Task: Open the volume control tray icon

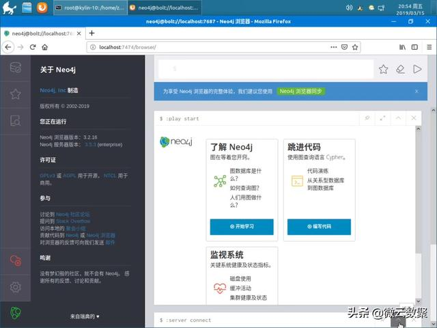Action: [349, 8]
